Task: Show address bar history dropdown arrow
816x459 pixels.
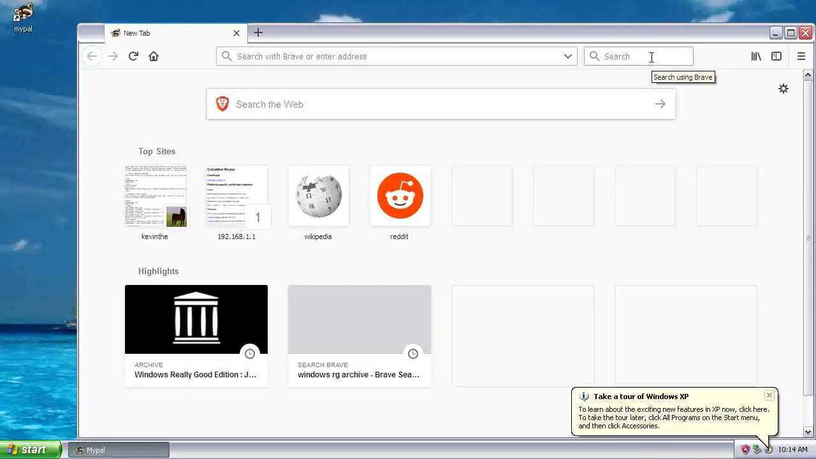Action: click(568, 56)
